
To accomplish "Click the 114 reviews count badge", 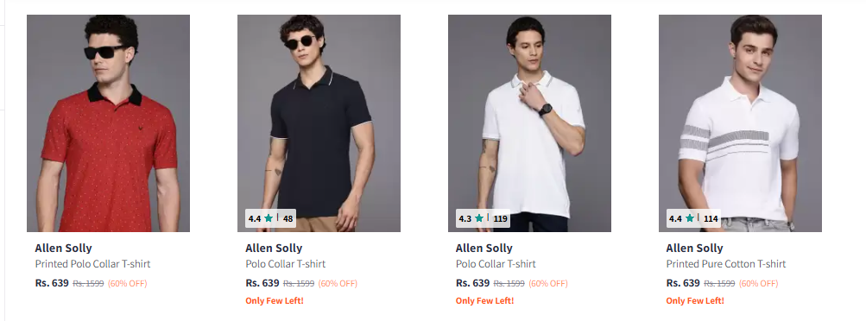I will coord(711,218).
